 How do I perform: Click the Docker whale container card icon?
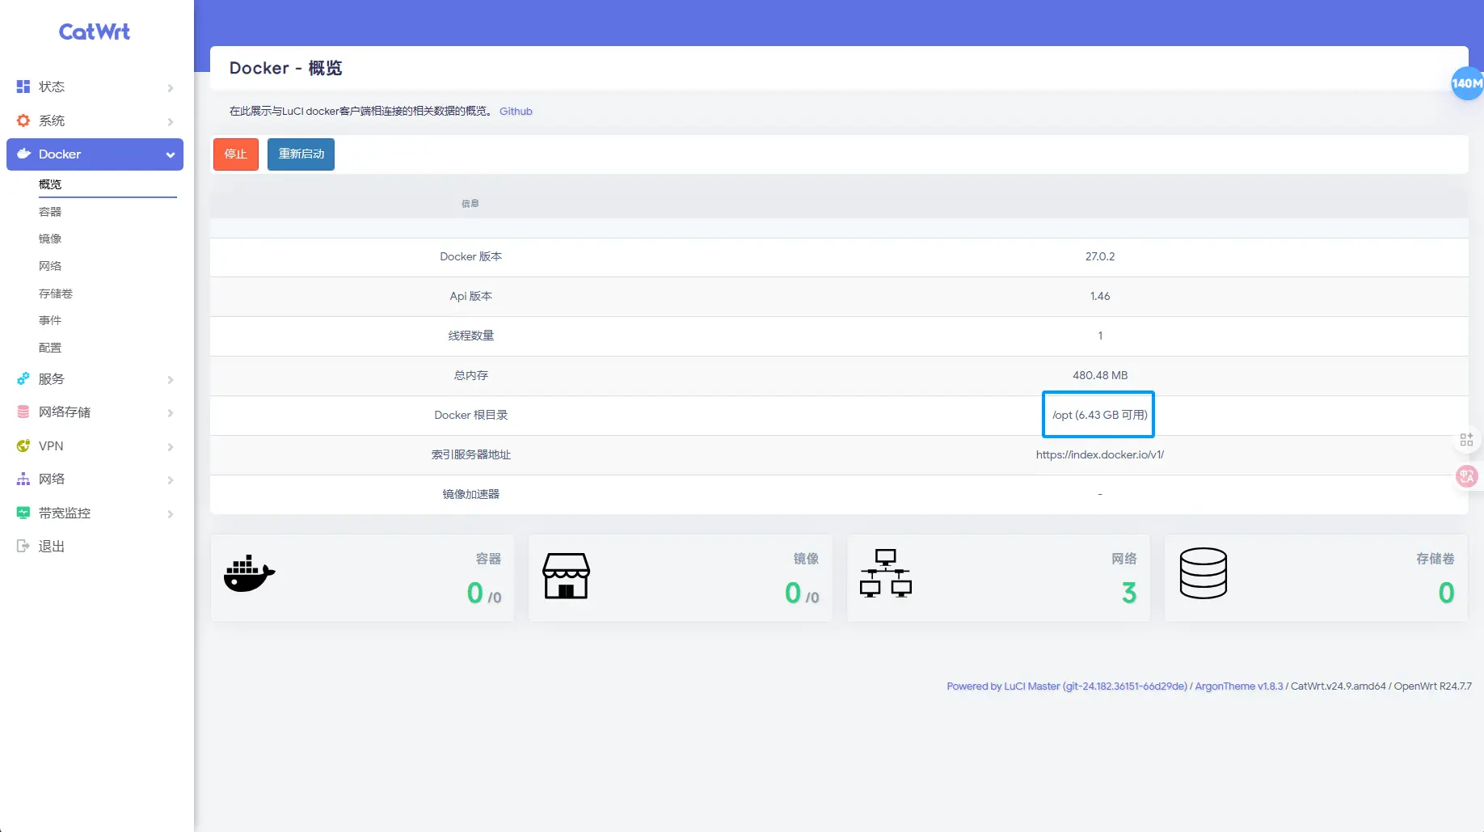point(250,575)
